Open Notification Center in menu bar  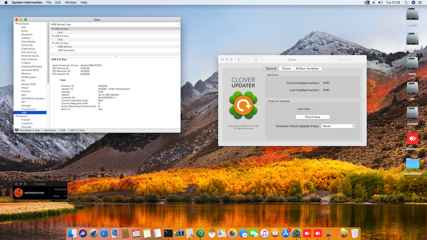click(x=420, y=3)
